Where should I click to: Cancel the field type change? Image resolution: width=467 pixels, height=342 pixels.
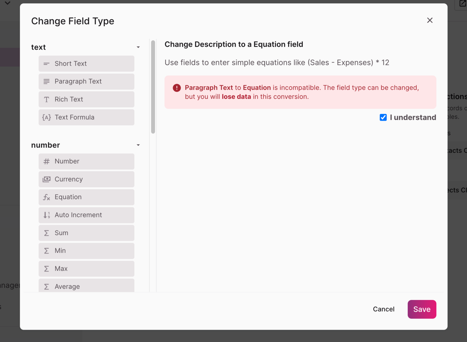pyautogui.click(x=384, y=309)
